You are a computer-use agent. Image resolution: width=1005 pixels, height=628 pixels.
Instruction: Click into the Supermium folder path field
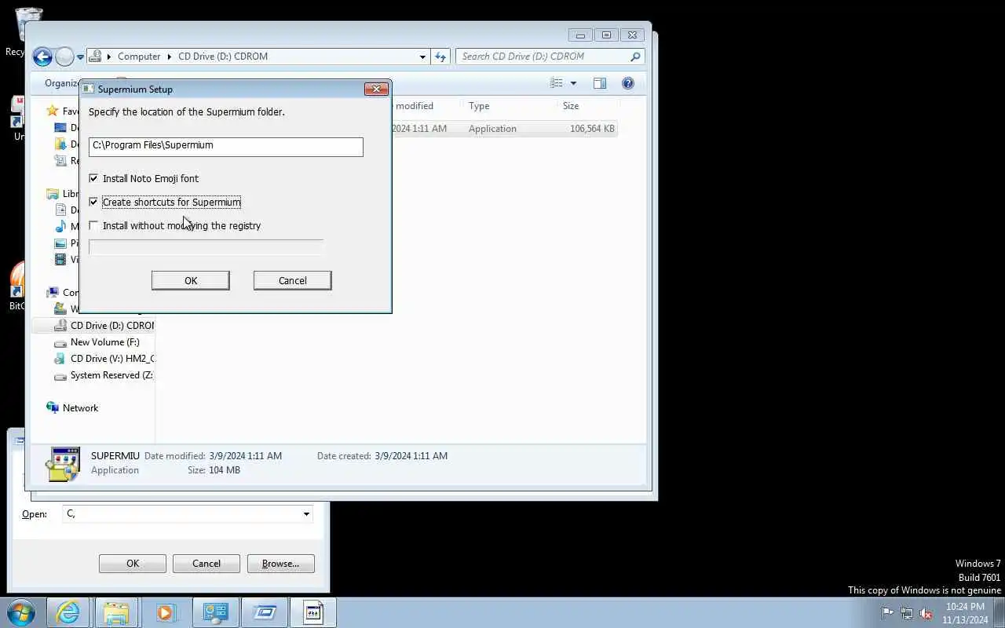[225, 146]
